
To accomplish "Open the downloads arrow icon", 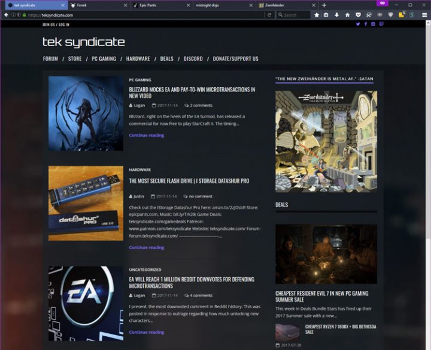I will [336, 15].
